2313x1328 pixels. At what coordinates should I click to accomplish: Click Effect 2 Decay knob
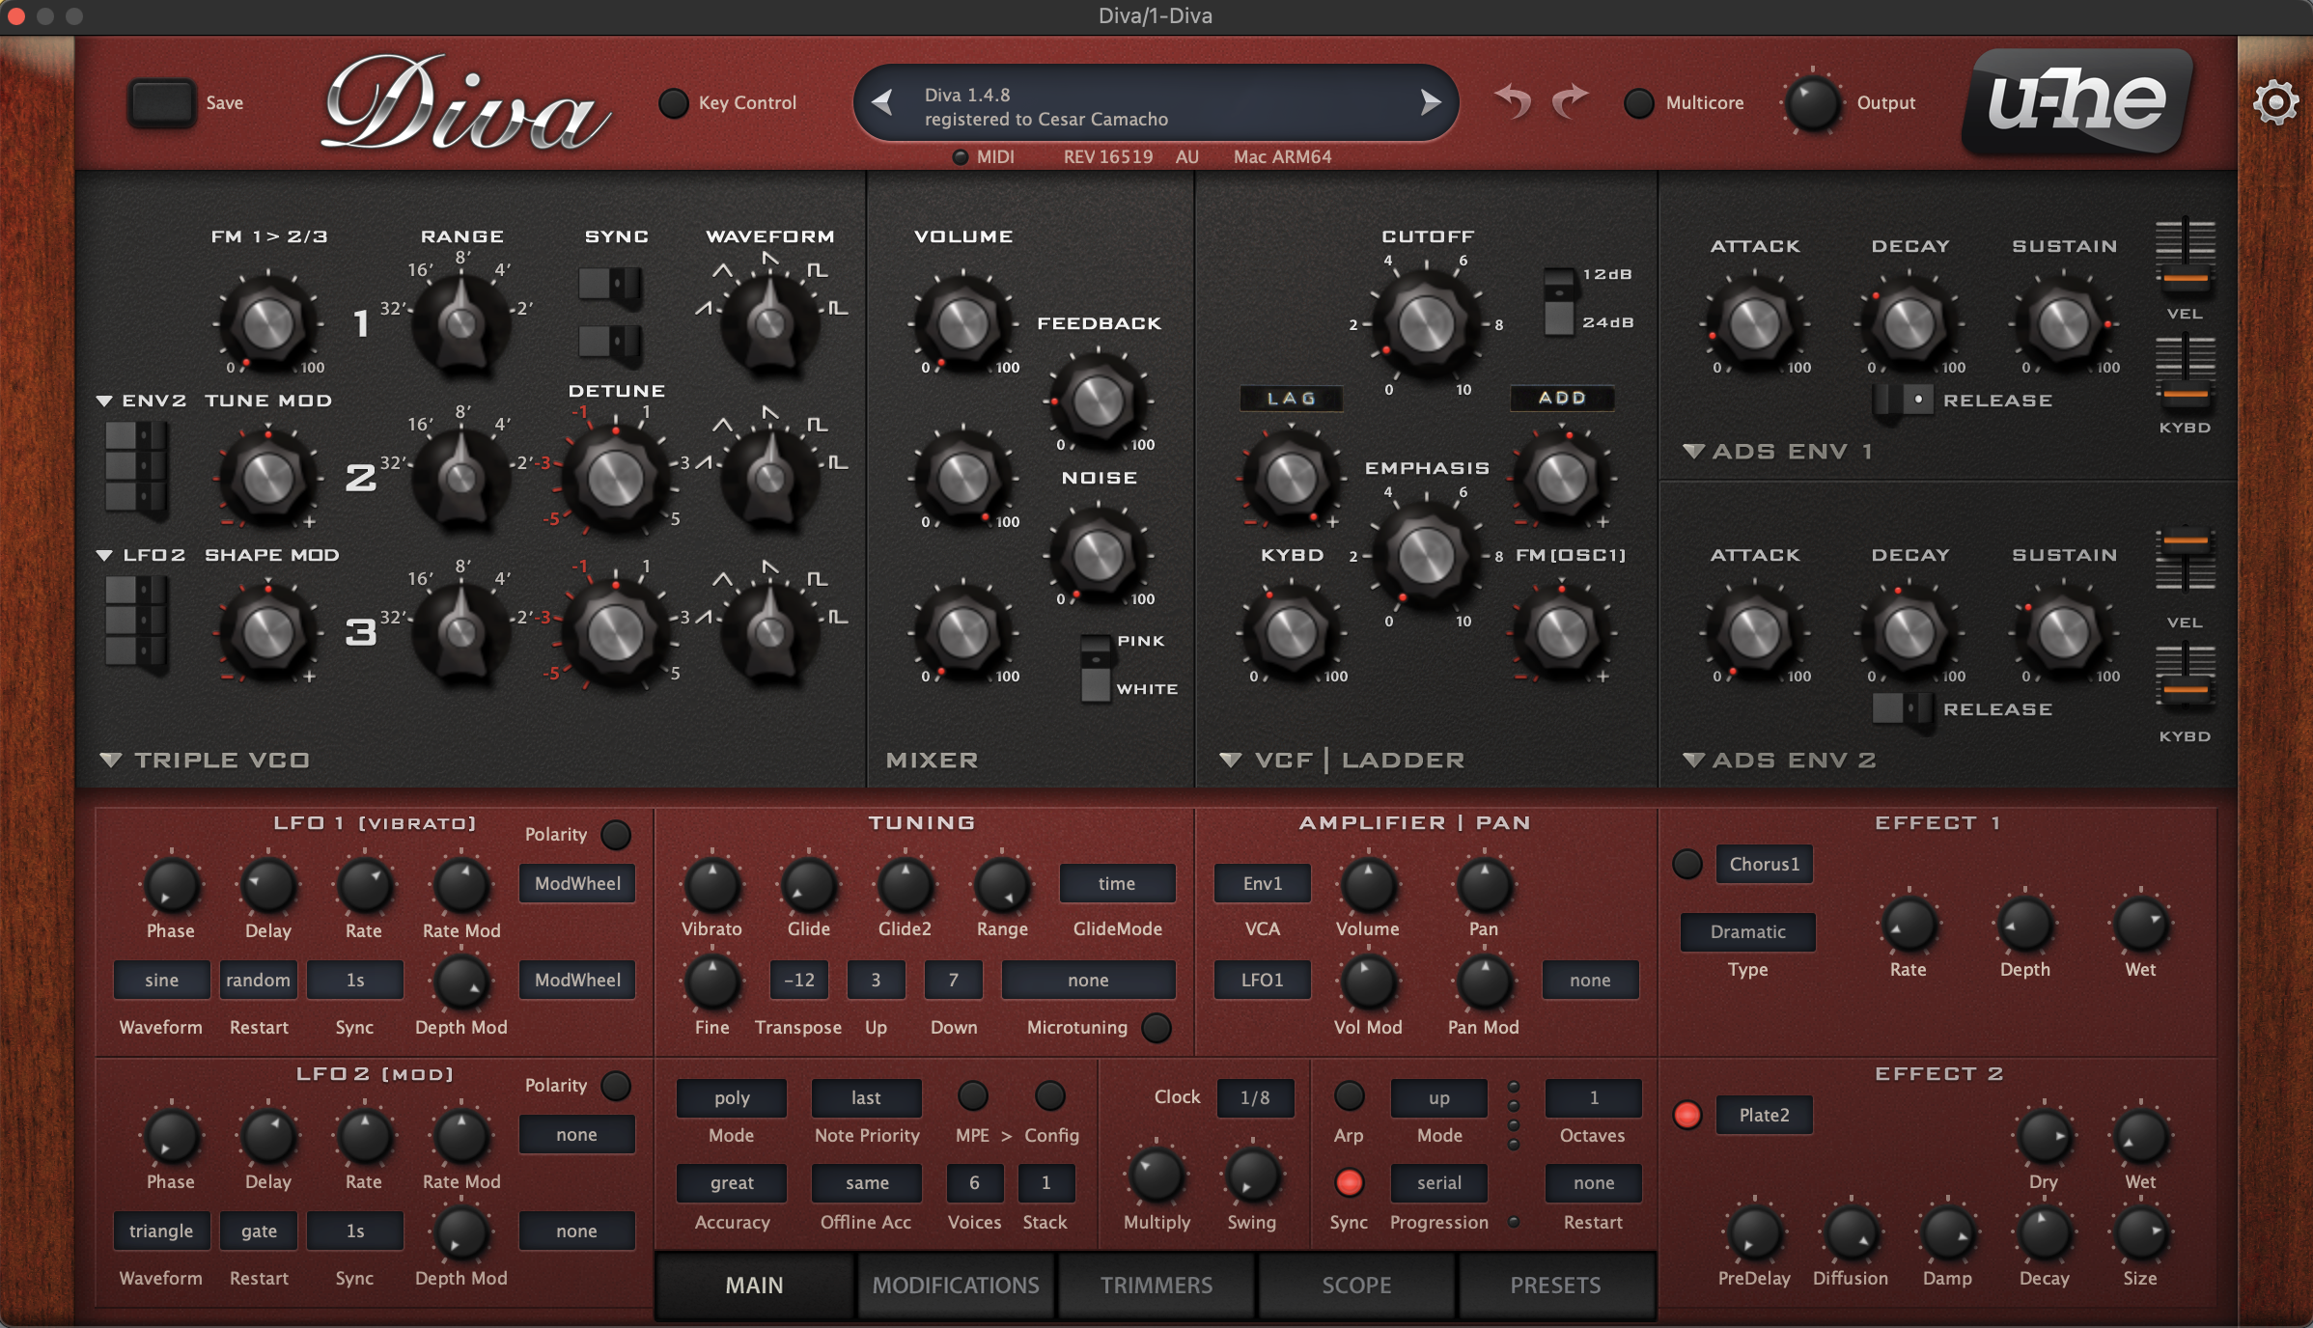(2044, 1232)
